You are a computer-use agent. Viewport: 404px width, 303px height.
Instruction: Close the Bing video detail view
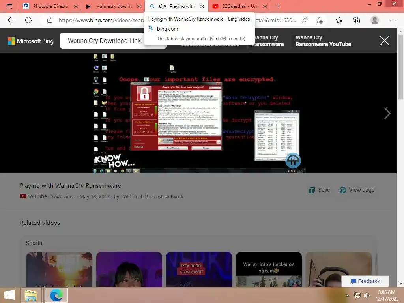click(384, 41)
